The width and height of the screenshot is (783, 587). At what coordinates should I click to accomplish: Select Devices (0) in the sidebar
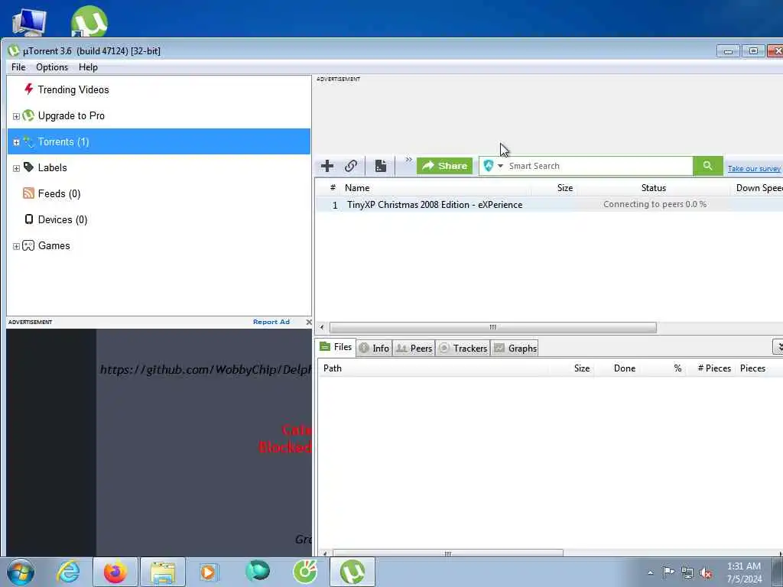[x=63, y=219]
